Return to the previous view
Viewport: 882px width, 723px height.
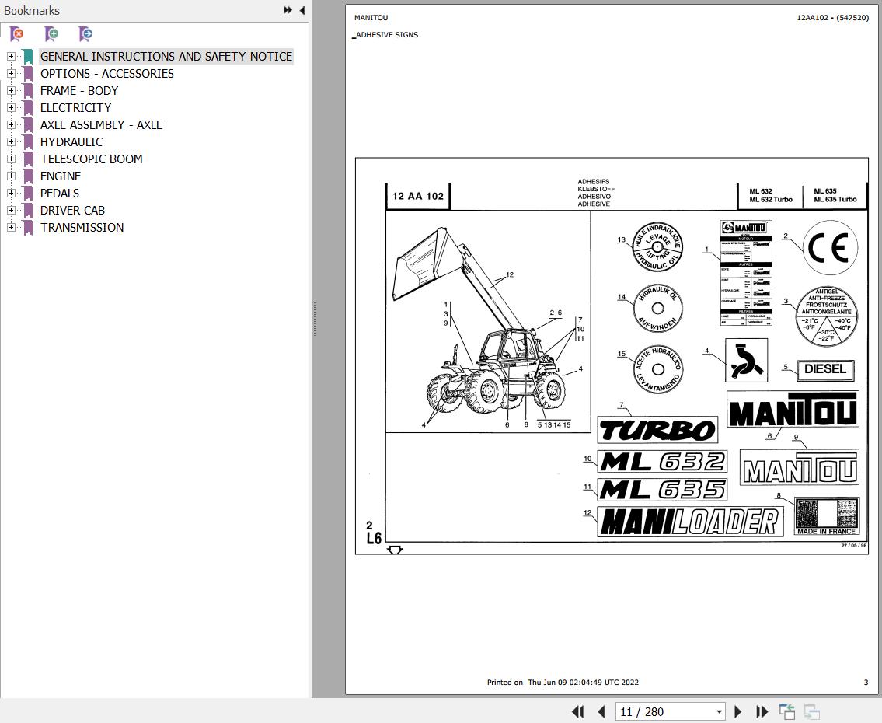tap(786, 711)
